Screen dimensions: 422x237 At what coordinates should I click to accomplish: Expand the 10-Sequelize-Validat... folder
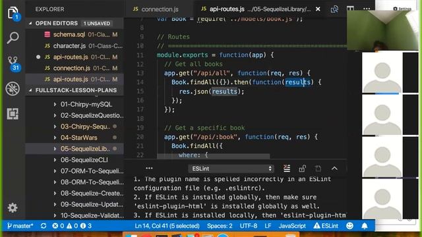(x=75, y=215)
